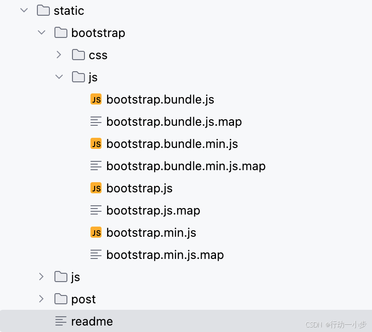Expand the lower js folder
Image resolution: width=372 pixels, height=332 pixels.
click(41, 277)
